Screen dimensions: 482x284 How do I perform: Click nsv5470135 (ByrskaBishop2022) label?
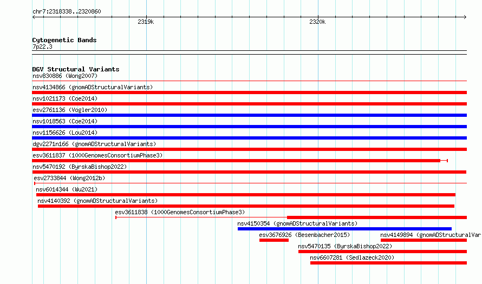(x=345, y=246)
